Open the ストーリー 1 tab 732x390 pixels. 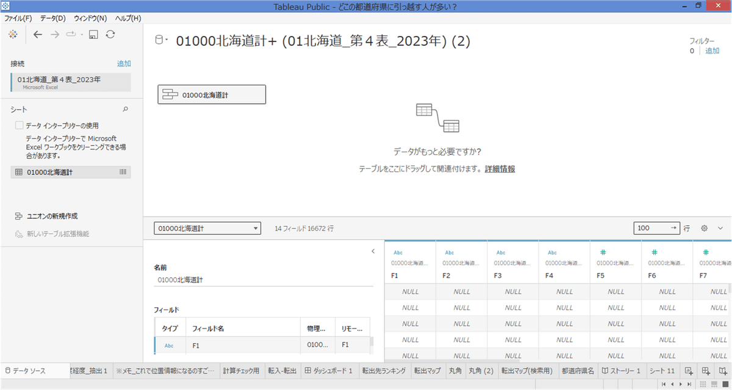pos(621,370)
